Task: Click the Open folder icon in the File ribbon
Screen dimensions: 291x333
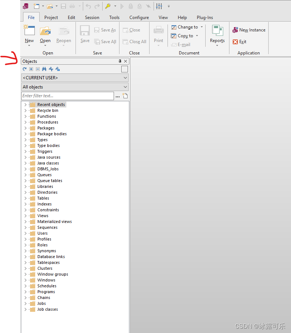Action: click(x=45, y=31)
